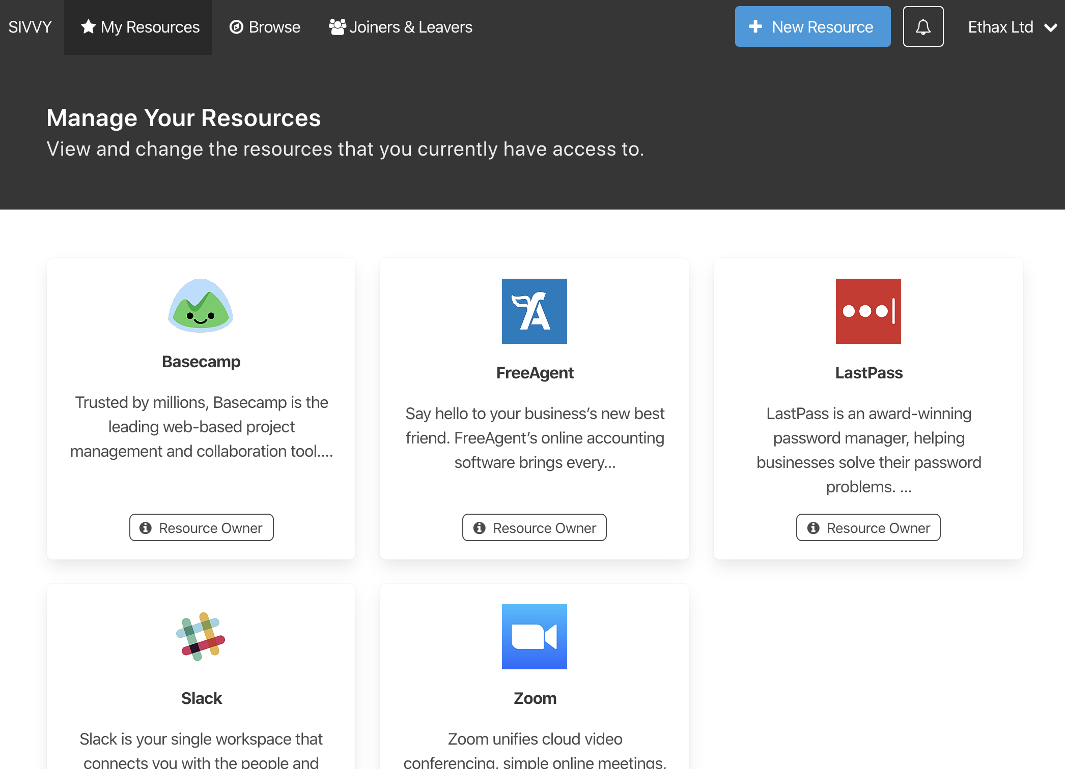Image resolution: width=1065 pixels, height=769 pixels.
Task: Click the LastPass logo
Action: click(868, 311)
